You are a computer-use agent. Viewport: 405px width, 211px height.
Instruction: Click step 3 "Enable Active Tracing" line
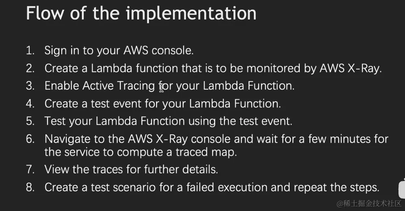click(169, 86)
